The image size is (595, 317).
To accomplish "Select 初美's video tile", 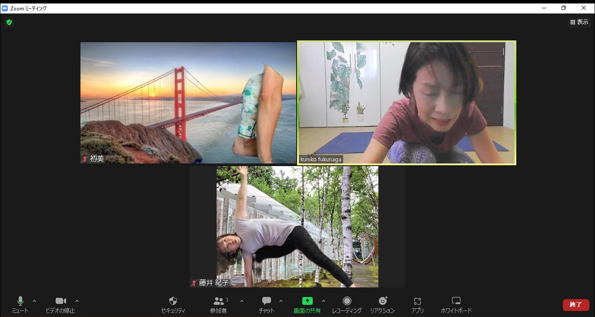I will coord(188,103).
